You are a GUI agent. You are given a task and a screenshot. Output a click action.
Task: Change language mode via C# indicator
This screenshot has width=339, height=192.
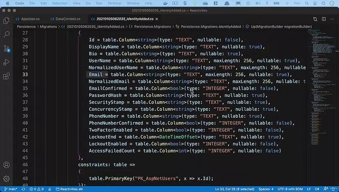[317, 189]
